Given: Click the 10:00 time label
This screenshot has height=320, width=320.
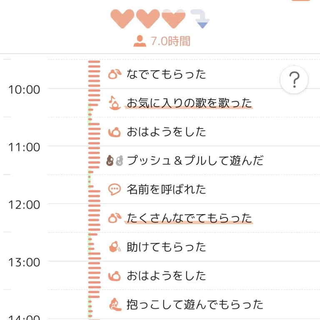Looking at the screenshot, I should 24,89.
